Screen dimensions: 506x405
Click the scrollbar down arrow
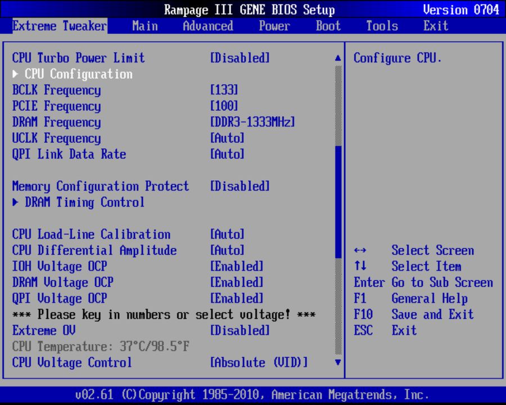coord(338,362)
